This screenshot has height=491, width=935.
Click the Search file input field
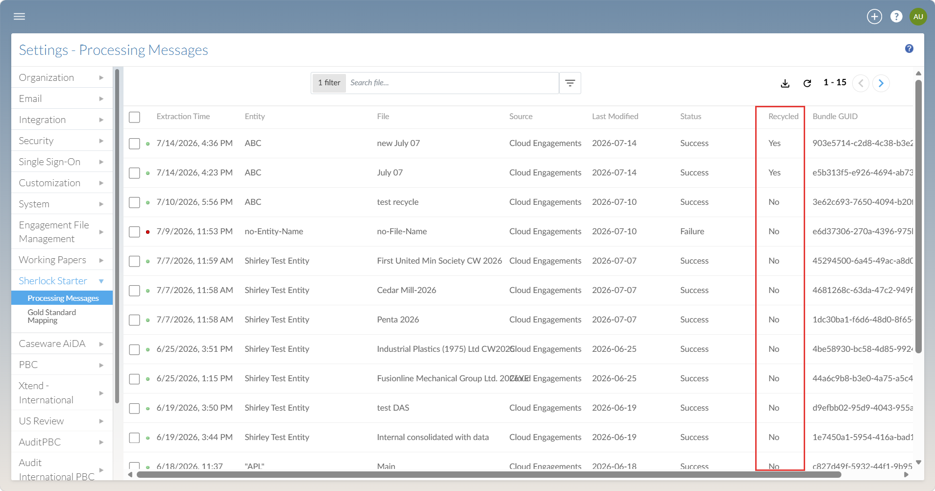tap(452, 83)
